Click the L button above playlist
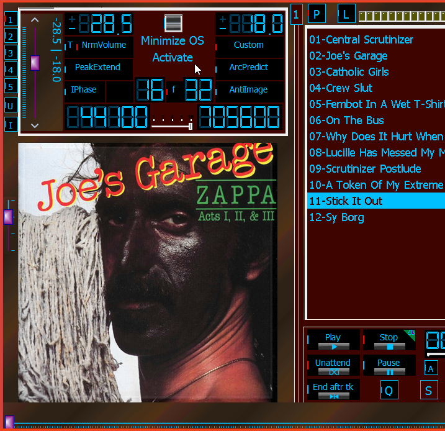The image size is (445, 431). coord(346,14)
